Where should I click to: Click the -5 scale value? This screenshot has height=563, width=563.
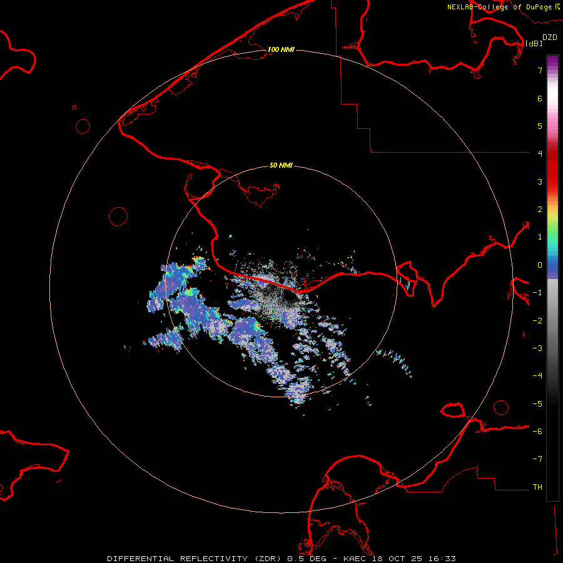pos(537,404)
